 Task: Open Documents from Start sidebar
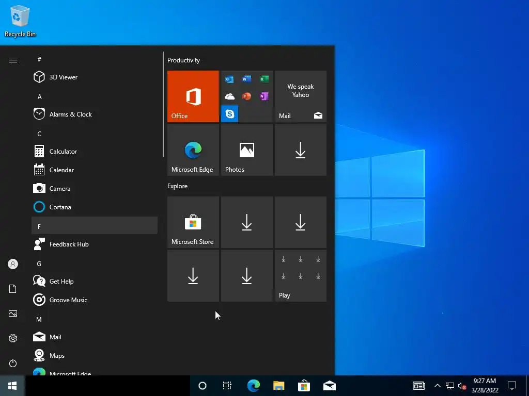[x=13, y=289]
